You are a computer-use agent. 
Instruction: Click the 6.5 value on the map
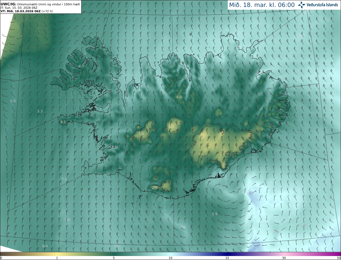13,101
